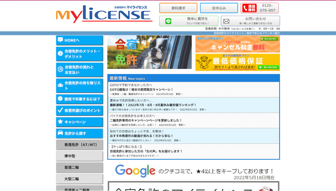
Task: Open 合宿免許のメリット・デメリット menu
Action: tap(79, 54)
